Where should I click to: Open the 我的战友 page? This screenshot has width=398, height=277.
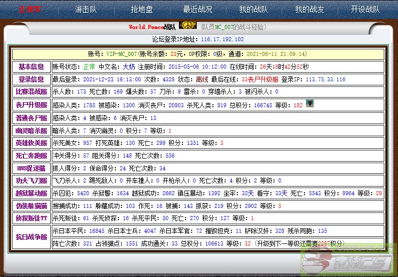(x=309, y=9)
